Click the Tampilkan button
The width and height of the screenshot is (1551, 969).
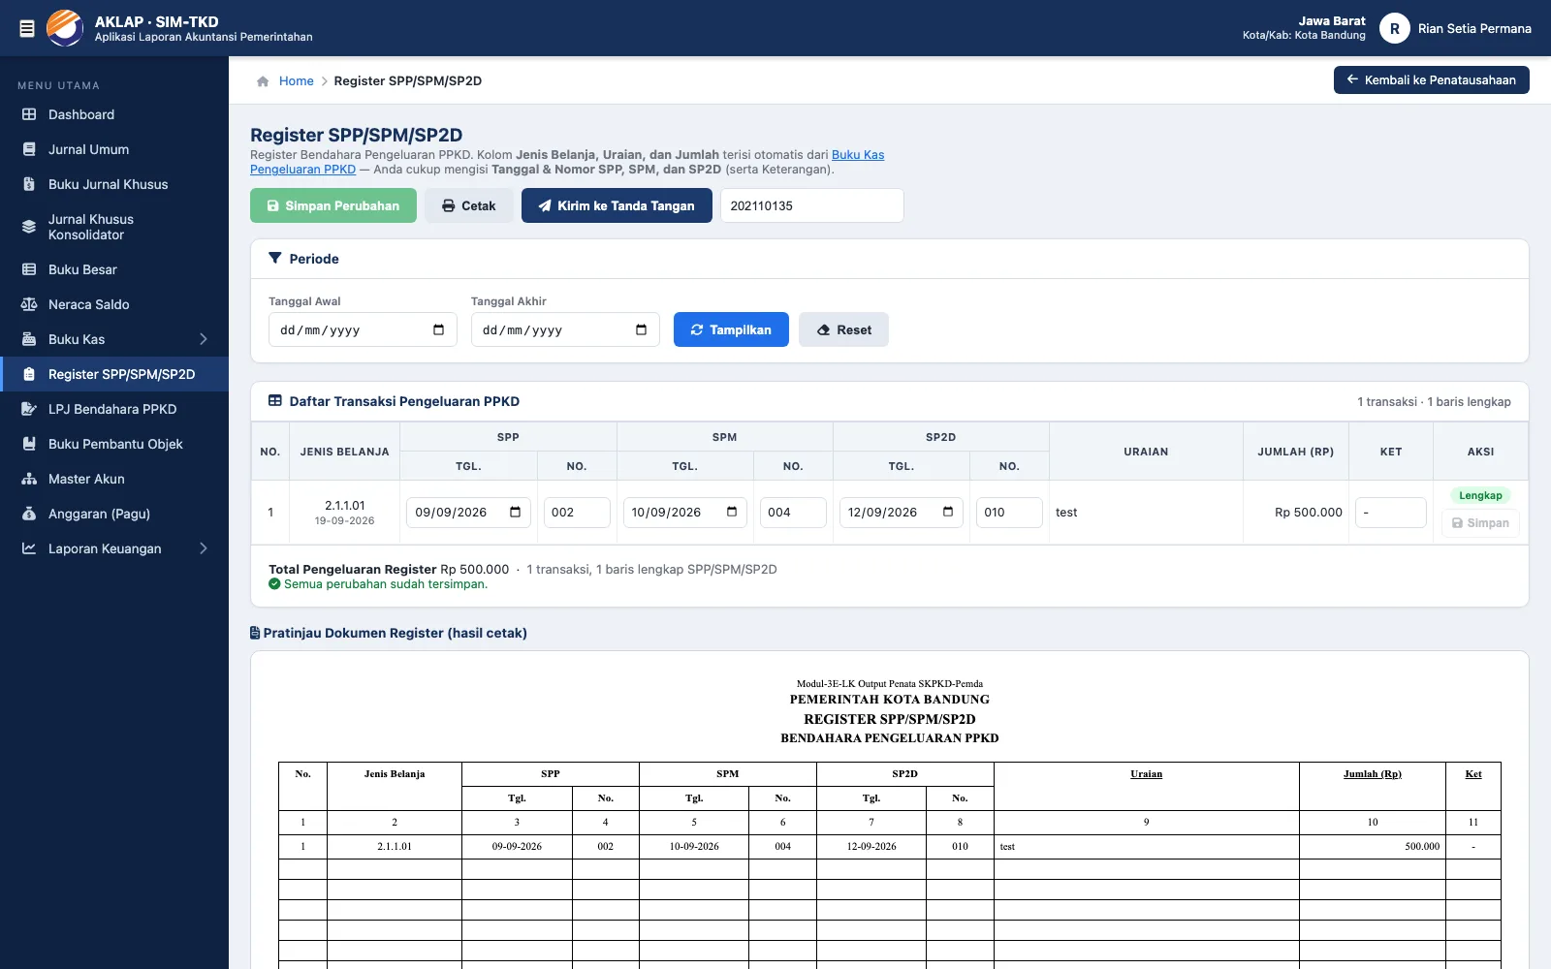731,329
